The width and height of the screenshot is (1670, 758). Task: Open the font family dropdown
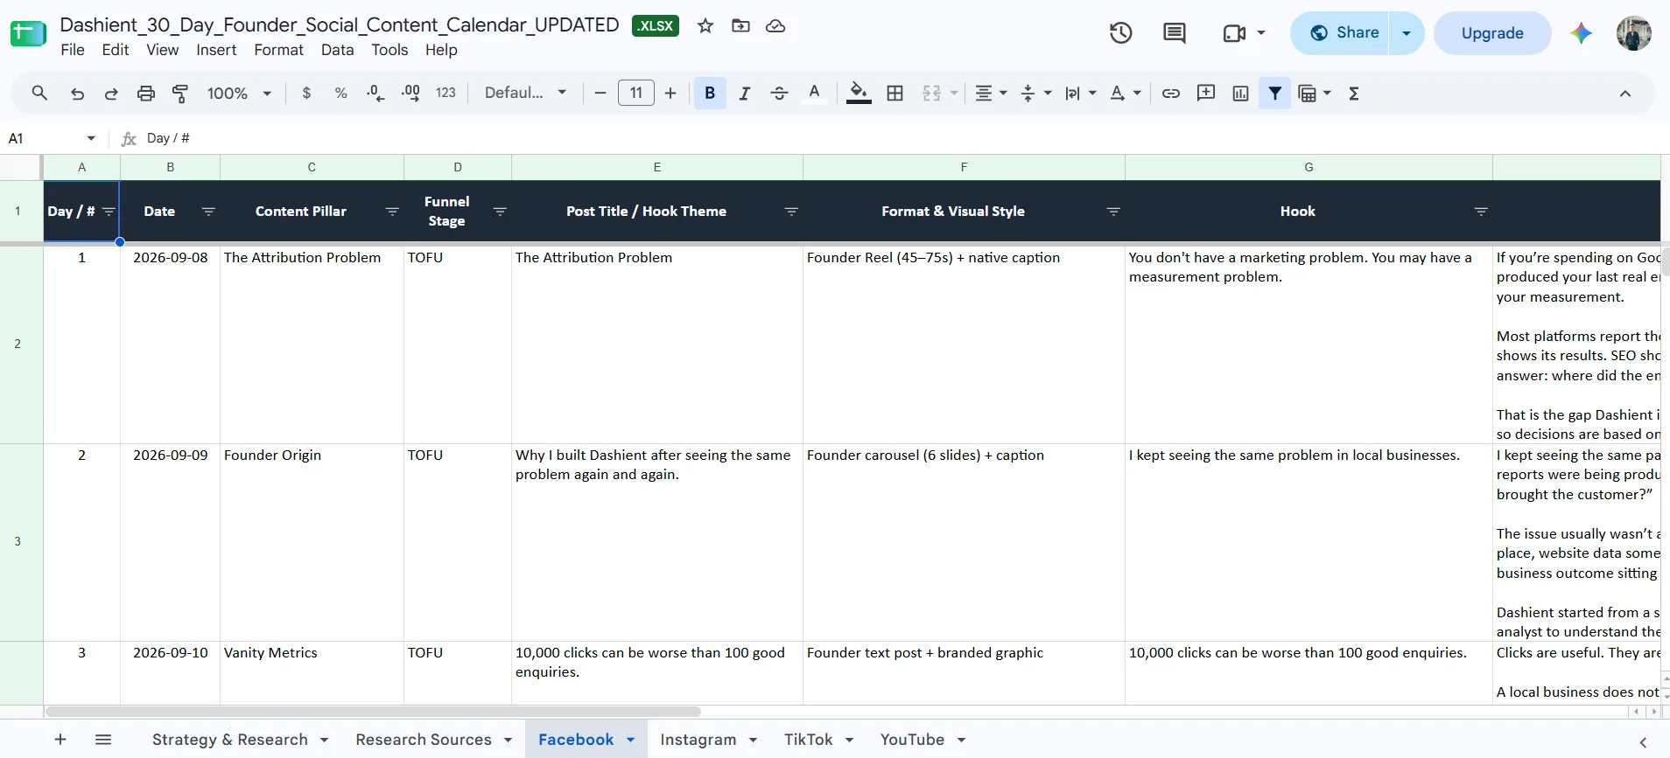pos(526,93)
